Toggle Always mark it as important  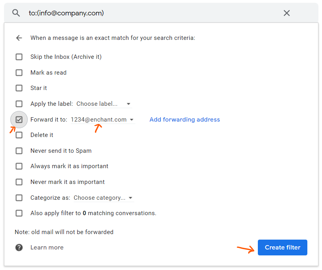[19, 166]
